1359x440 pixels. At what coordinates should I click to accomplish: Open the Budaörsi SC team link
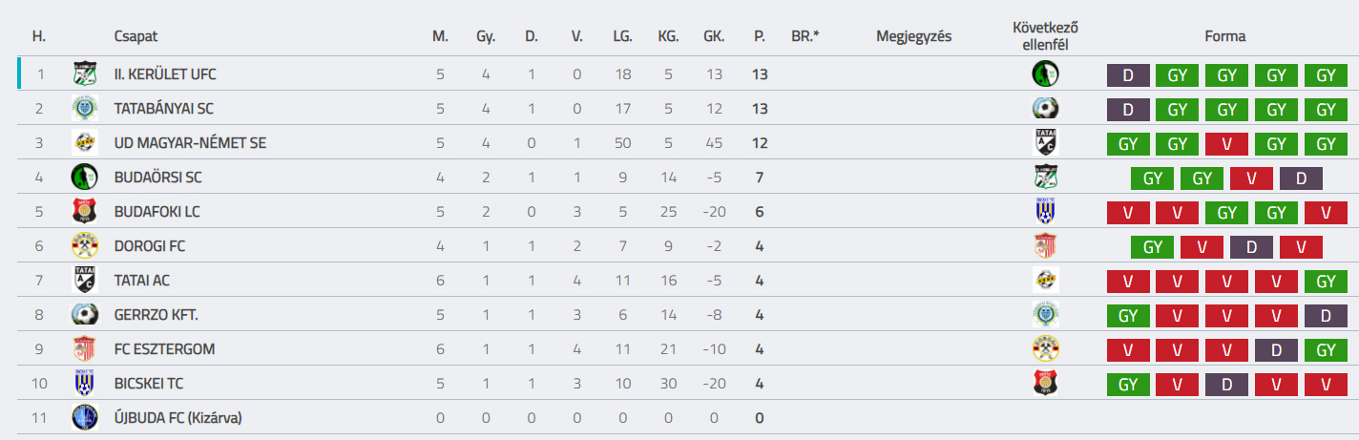coord(157,178)
